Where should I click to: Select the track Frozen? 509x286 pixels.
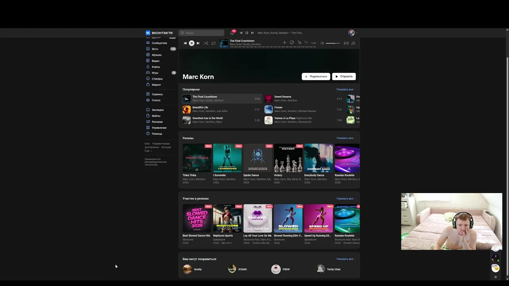pyautogui.click(x=304, y=109)
